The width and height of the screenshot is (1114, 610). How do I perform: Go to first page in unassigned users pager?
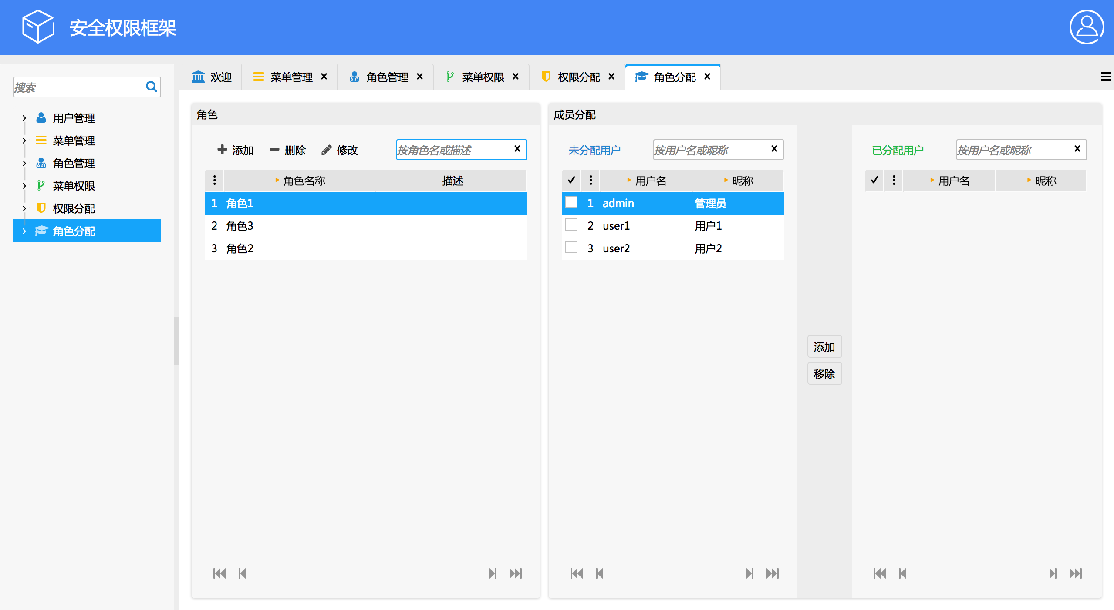point(576,573)
